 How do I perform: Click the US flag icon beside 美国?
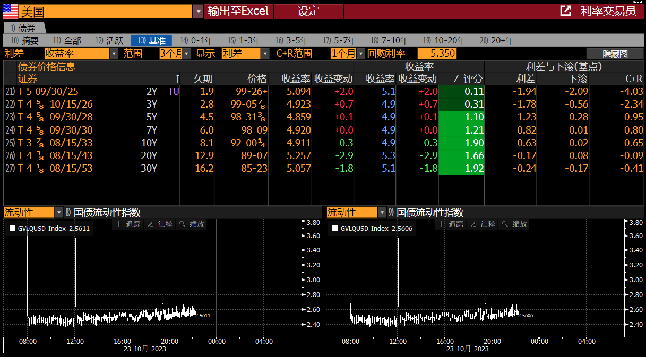(x=10, y=11)
